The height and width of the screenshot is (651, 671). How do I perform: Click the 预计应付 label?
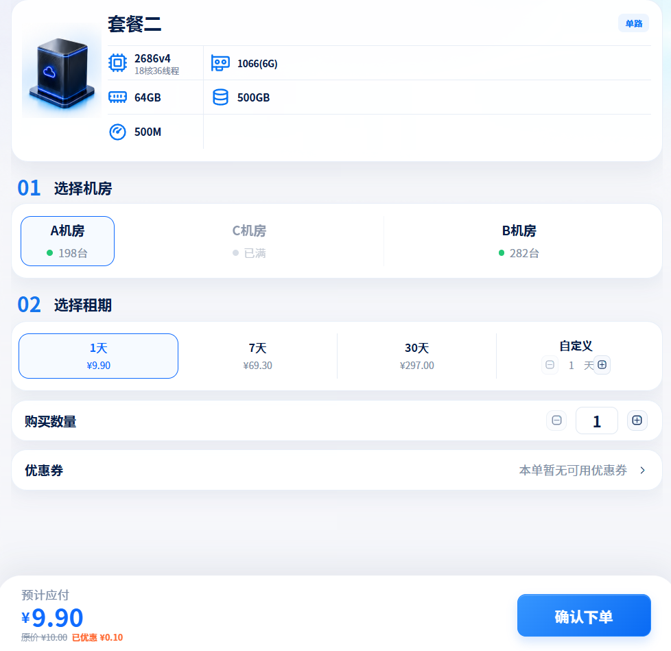click(45, 595)
